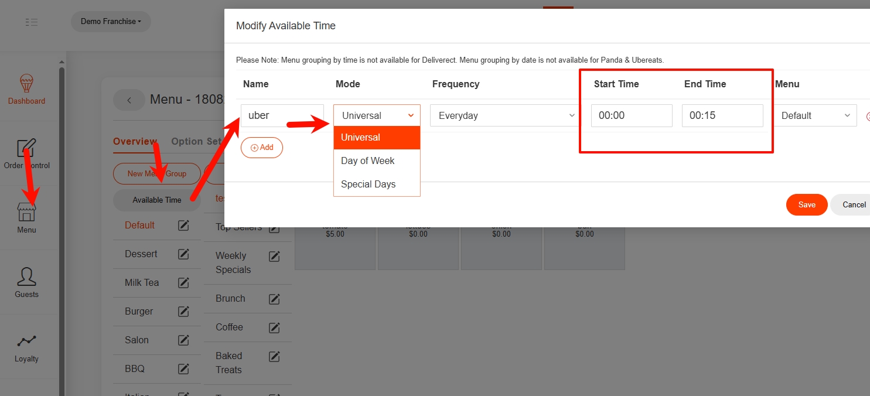Open the Loyalty chart icon
The image size is (870, 396).
pos(26,342)
